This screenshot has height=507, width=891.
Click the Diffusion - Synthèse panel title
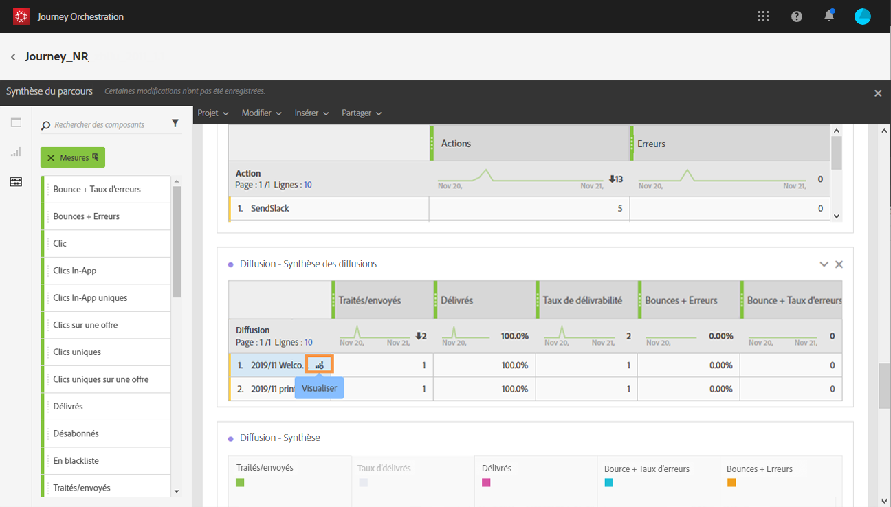pyautogui.click(x=280, y=438)
